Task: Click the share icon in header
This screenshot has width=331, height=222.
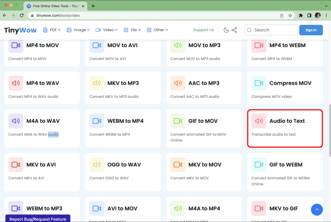Action: point(235,30)
